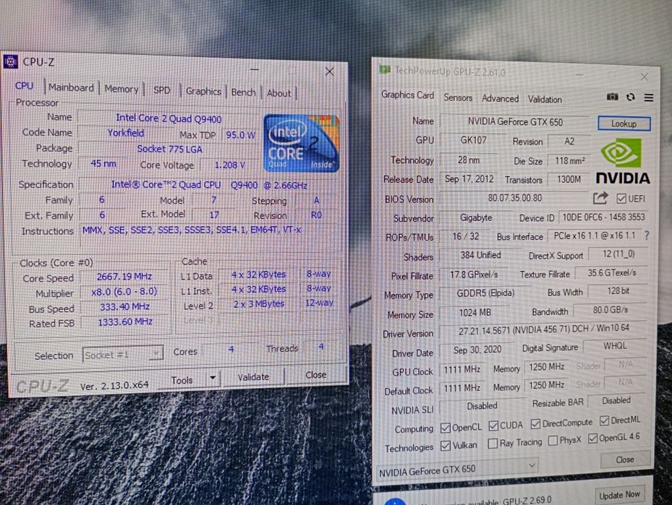Click the Max TDP value 95.0 W
The height and width of the screenshot is (505, 672).
coord(240,135)
